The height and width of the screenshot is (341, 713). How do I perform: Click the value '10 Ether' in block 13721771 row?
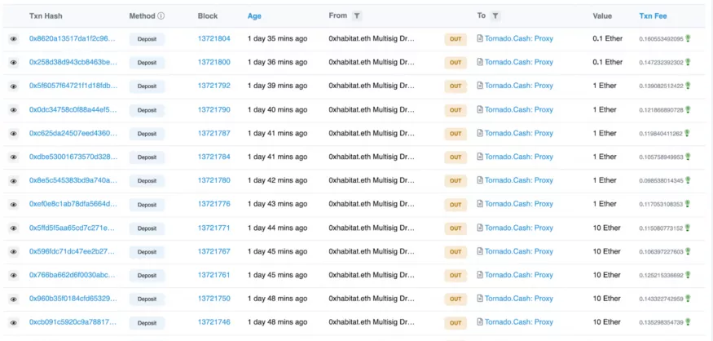606,228
